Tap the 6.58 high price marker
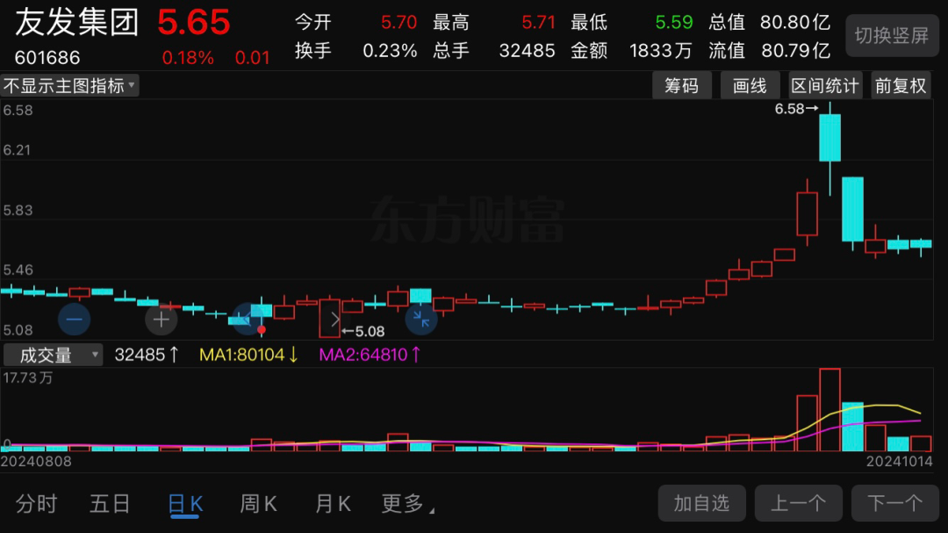This screenshot has height=533, width=948. click(796, 109)
